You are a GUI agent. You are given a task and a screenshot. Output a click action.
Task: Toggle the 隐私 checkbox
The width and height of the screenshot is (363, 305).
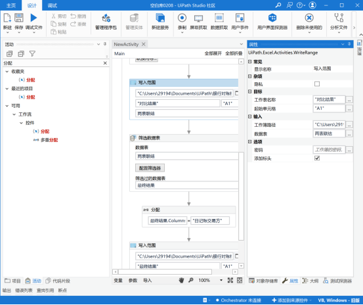(317, 84)
